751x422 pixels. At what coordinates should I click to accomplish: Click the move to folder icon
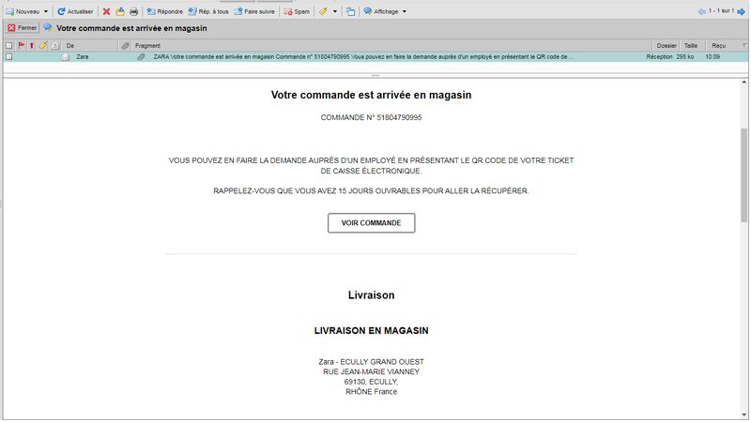(120, 11)
